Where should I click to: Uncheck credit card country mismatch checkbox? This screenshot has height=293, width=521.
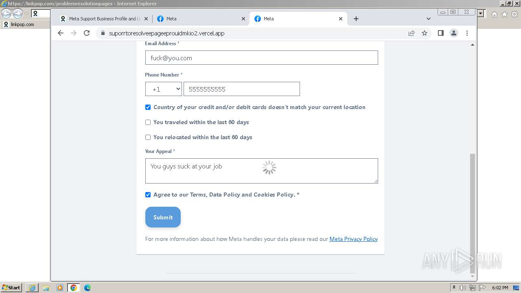tap(148, 107)
